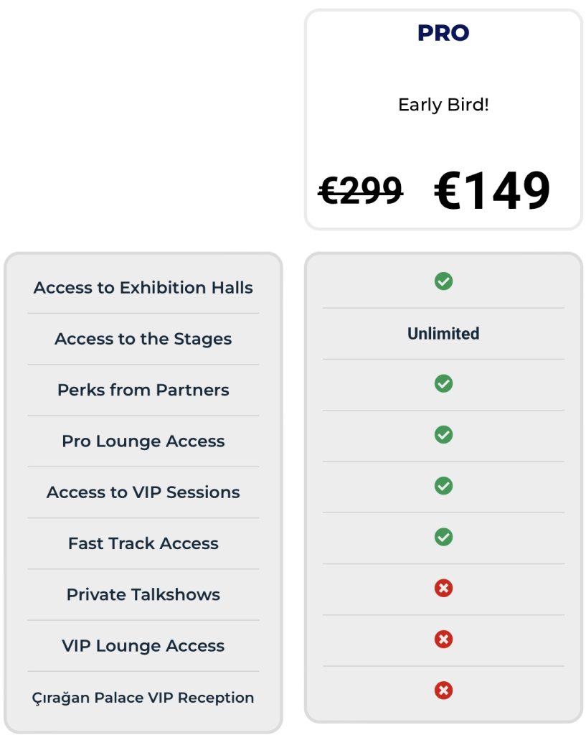Select the Perks from Partners feature label
This screenshot has width=586, height=735.
(143, 390)
